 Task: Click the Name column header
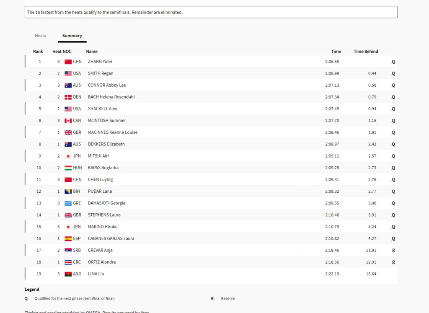92,52
